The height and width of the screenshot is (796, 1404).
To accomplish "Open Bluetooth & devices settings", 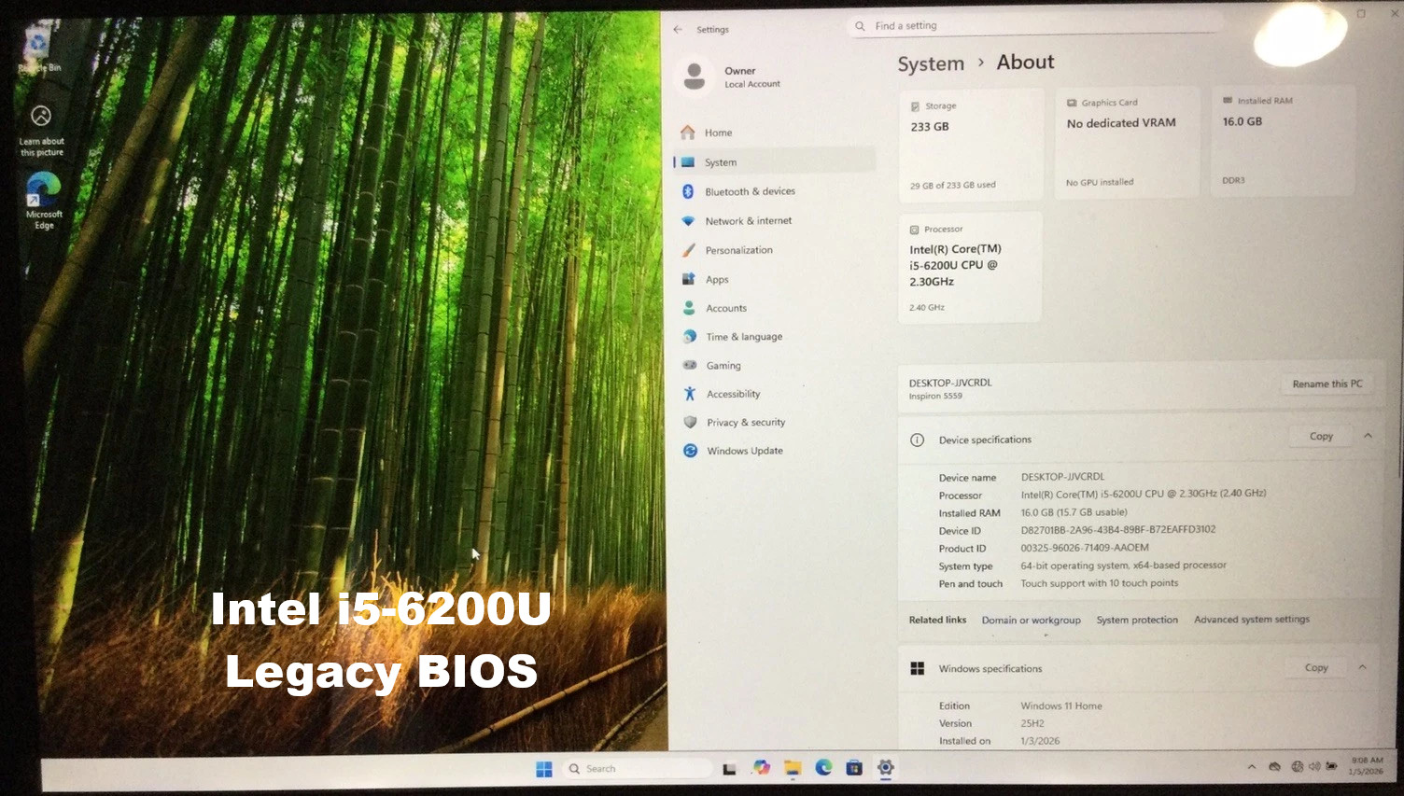I will (774, 191).
